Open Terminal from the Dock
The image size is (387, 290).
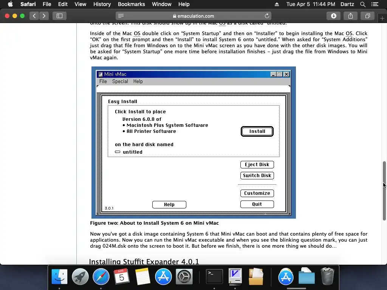tap(214, 276)
